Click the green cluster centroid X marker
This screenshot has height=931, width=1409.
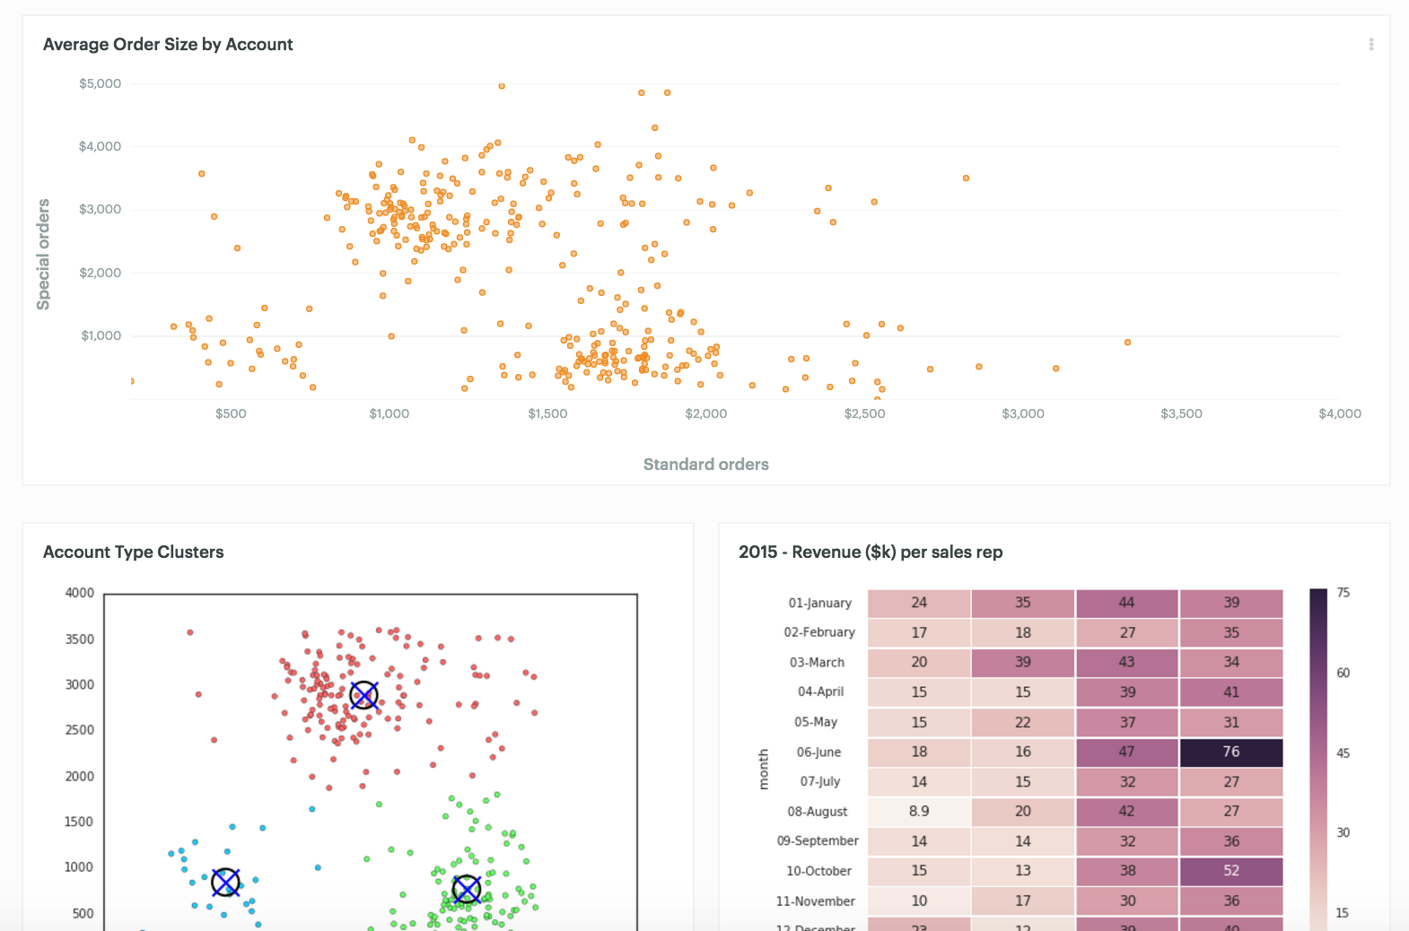(467, 889)
